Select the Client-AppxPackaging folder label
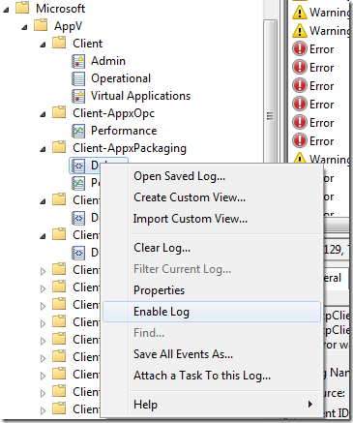 130,148
